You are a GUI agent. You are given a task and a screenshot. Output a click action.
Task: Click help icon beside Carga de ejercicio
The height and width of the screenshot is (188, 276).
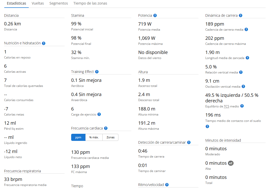pyautogui.click(x=99, y=115)
